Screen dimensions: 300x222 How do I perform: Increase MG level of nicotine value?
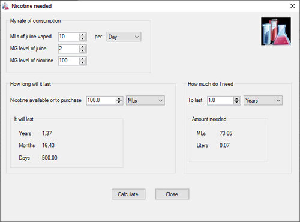pos(82,59)
